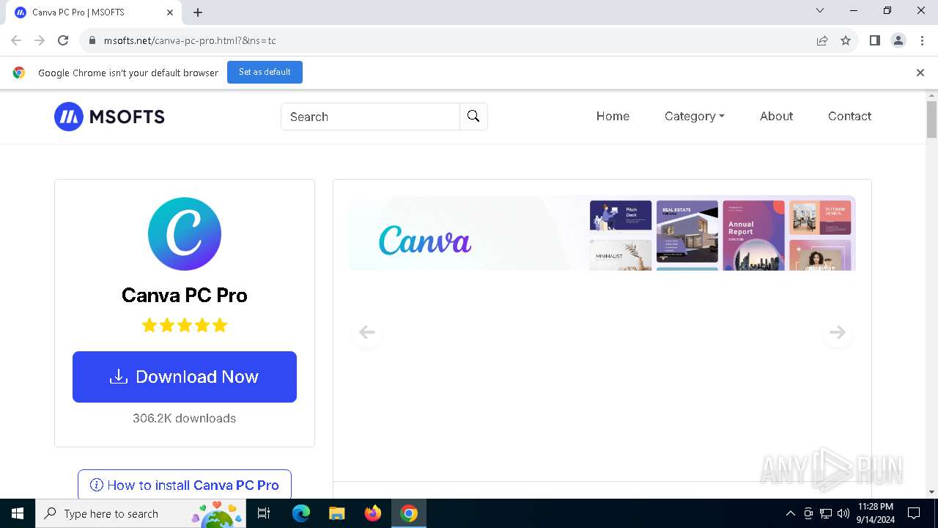Focus the site Search field
The height and width of the screenshot is (528, 938).
[x=370, y=117]
